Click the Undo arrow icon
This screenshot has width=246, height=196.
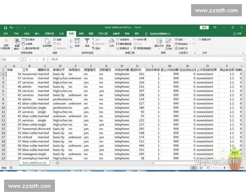[x=11, y=27]
